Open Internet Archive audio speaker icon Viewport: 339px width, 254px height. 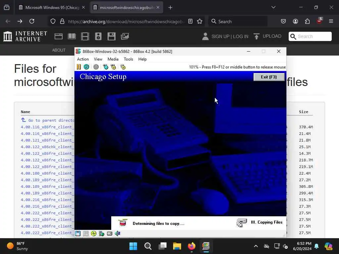point(98,36)
